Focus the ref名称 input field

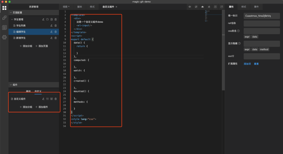click(262, 23)
